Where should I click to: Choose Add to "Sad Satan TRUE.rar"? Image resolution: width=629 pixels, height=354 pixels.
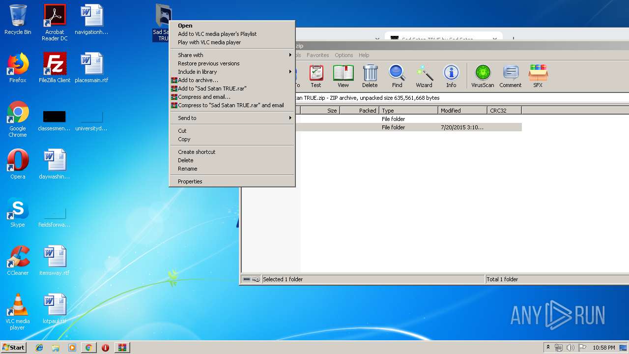click(x=232, y=88)
